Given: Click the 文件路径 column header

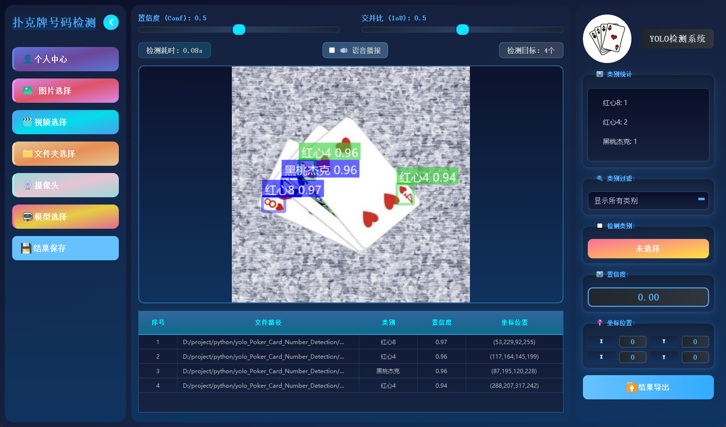Looking at the screenshot, I should coord(268,322).
